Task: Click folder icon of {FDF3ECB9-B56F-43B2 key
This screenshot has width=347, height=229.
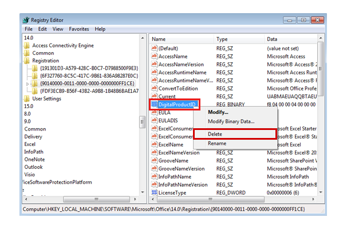Action: point(35,91)
